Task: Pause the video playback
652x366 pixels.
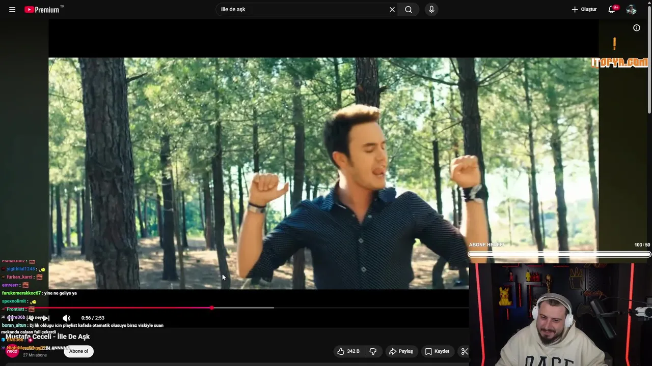Action: pyautogui.click(x=10, y=318)
